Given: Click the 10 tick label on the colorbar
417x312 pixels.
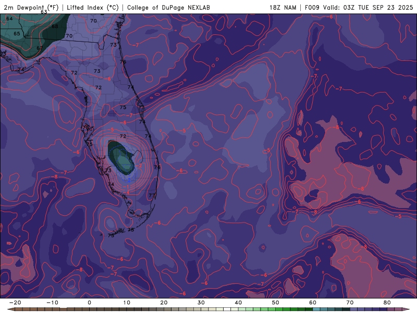Looking at the screenshot, I should pos(127,303).
